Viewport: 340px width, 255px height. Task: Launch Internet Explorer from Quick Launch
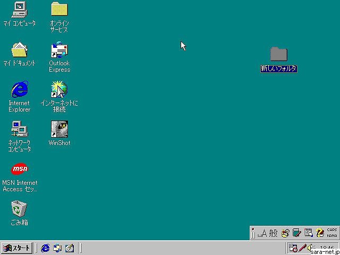pyautogui.click(x=46, y=248)
